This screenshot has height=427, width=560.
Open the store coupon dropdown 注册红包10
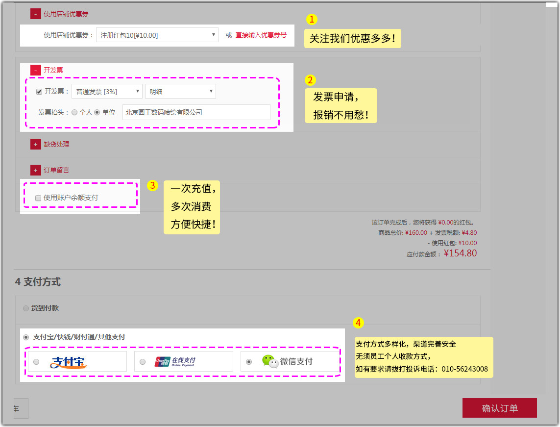[x=157, y=35]
